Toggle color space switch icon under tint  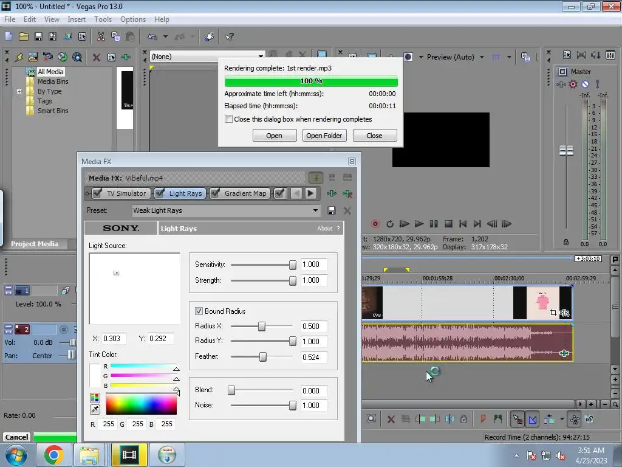[x=95, y=398]
